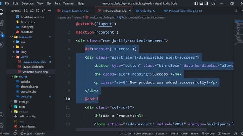Synchronize changes icon in status bar
This screenshot has height=136, width=243.
click(15, 133)
